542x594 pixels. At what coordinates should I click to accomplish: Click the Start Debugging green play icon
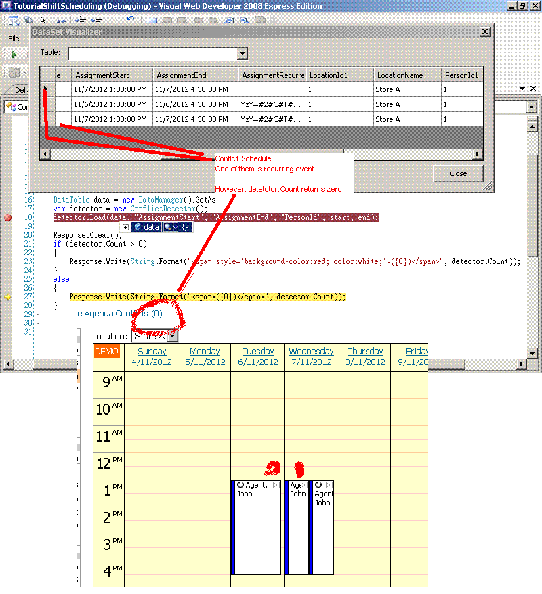click(x=14, y=55)
